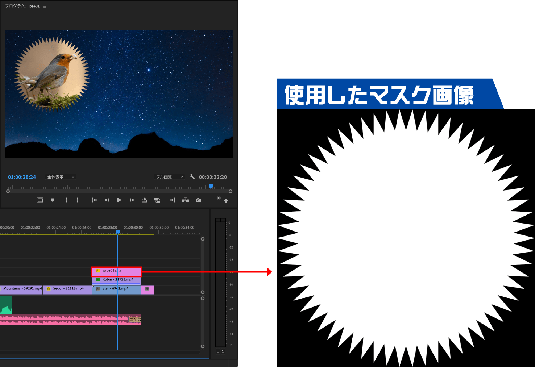Click the program monitor's blue playhead marker
This screenshot has height=367, width=535.
pos(211,186)
